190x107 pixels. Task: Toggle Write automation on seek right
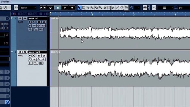click(x=44, y=56)
